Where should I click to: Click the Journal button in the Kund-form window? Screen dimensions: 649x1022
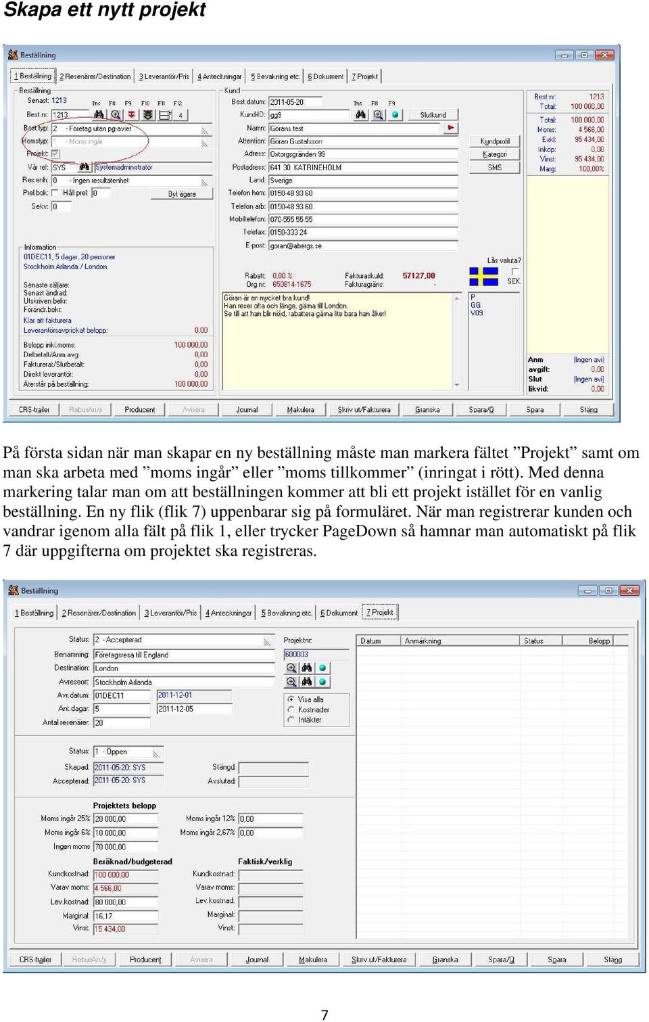pyautogui.click(x=247, y=409)
